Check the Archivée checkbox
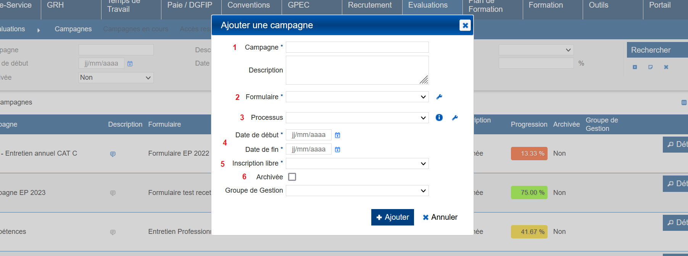Viewport: 688px width, 256px height. 292,177
